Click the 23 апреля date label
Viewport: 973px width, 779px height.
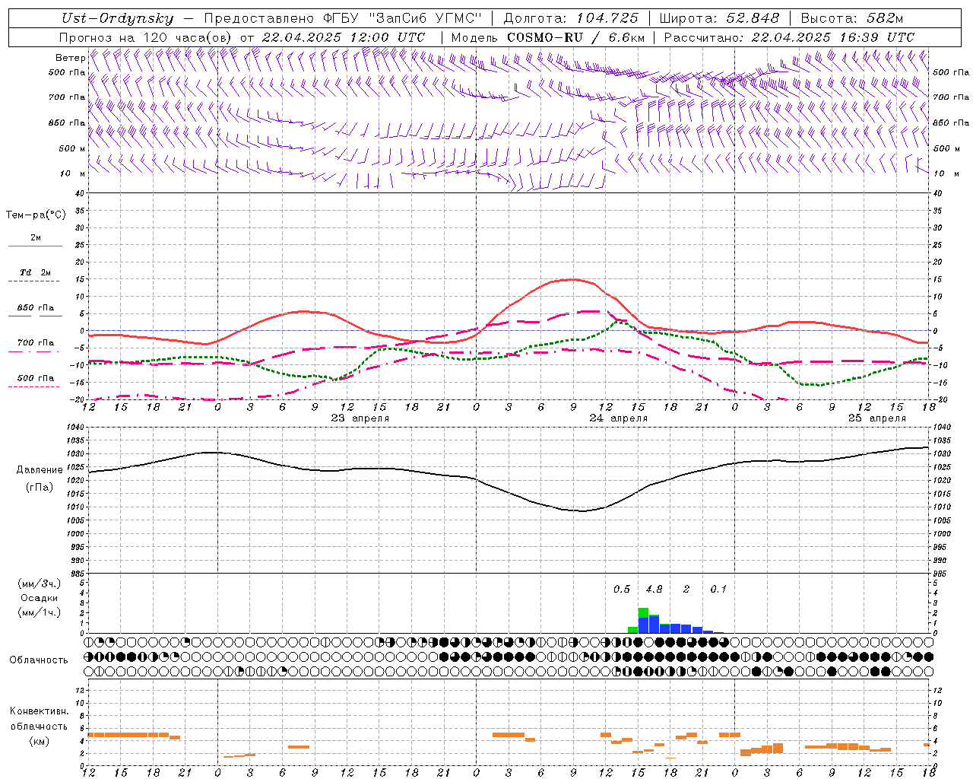pos(360,418)
